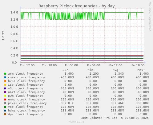This screenshot has height=125, width=153.
Task: Click the 'uart clock frequency' legend label
Action: 26,92
